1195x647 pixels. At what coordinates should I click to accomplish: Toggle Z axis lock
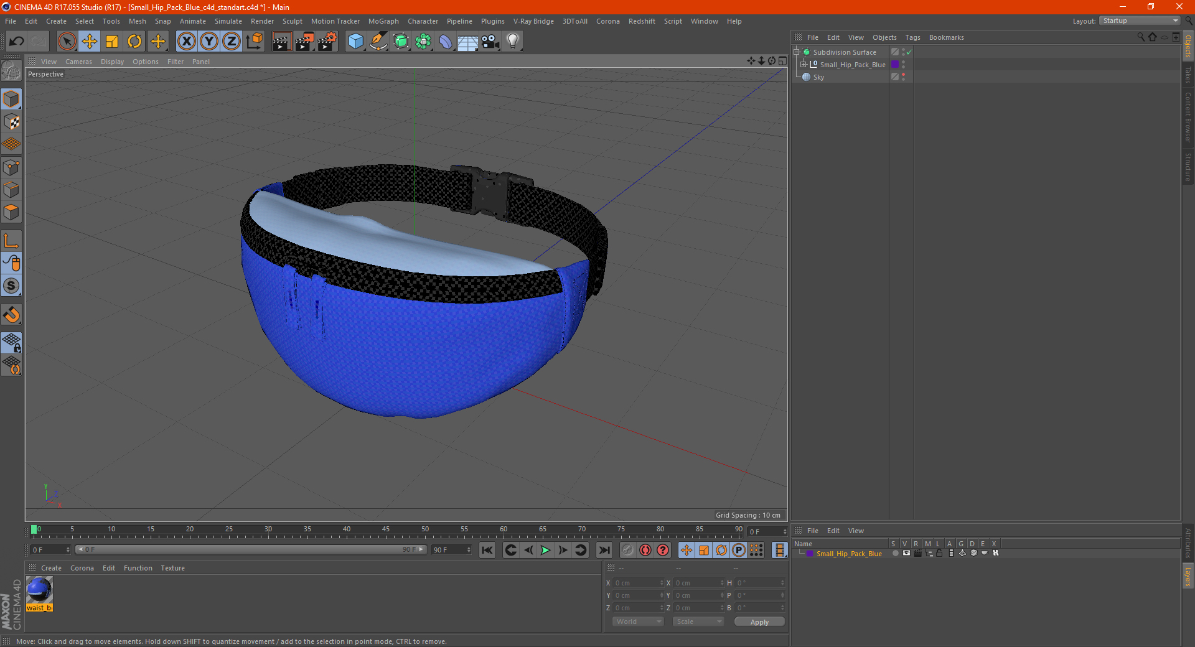coord(232,42)
